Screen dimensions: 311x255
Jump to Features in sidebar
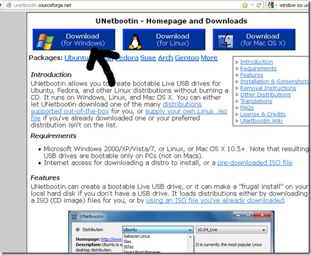tap(252, 75)
